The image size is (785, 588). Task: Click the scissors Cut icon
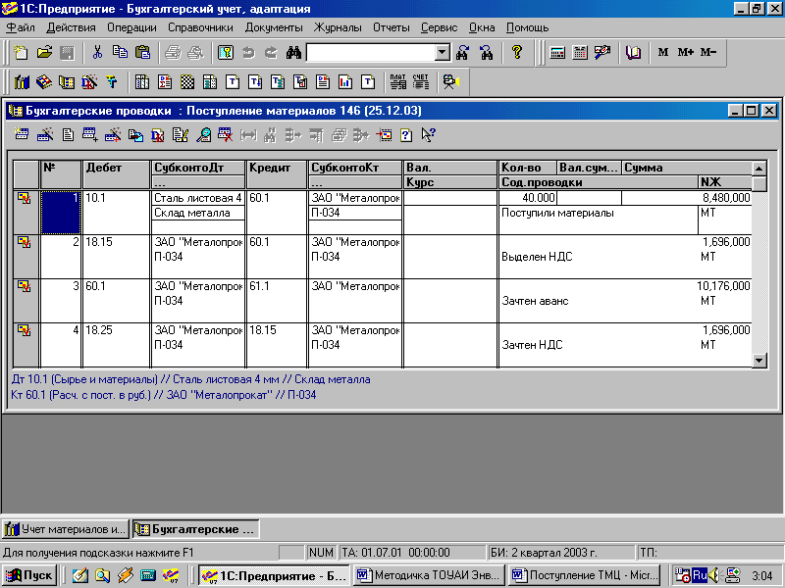(x=97, y=53)
